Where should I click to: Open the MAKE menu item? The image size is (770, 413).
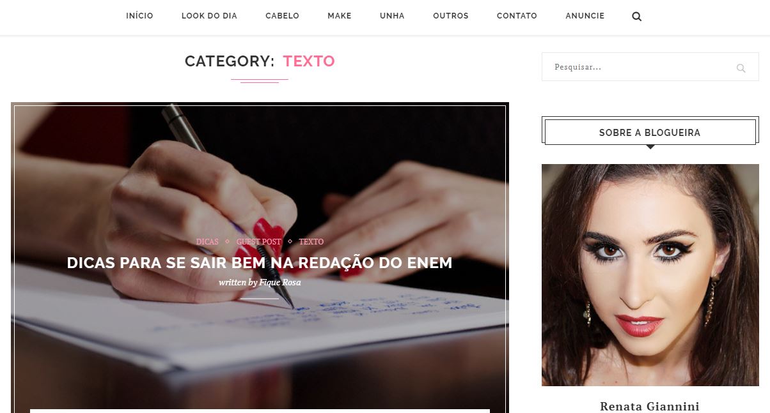point(339,16)
